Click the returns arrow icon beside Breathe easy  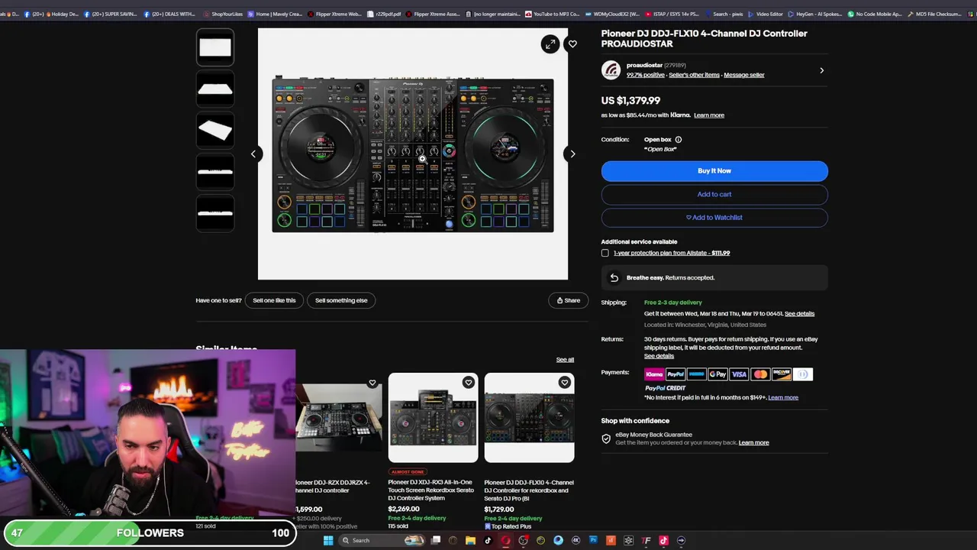(x=614, y=278)
